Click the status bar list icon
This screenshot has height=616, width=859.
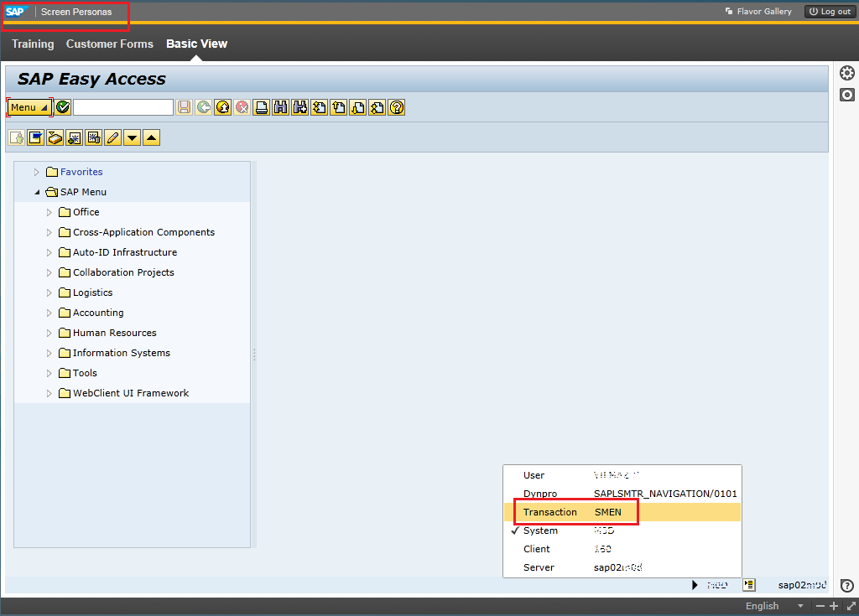(749, 585)
